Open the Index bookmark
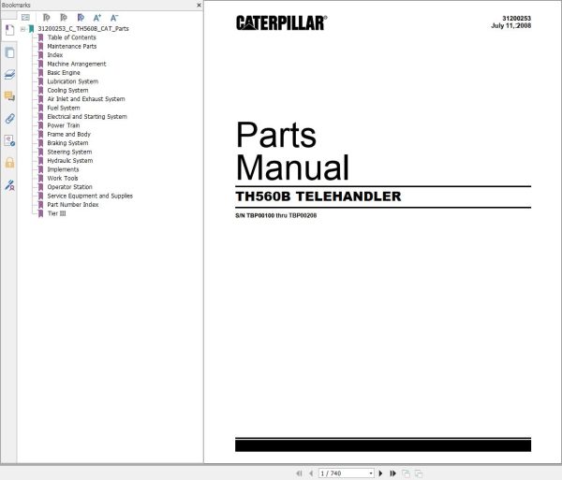 click(55, 55)
